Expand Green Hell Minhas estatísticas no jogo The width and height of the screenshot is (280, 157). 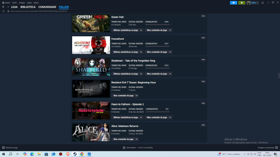[127, 30]
